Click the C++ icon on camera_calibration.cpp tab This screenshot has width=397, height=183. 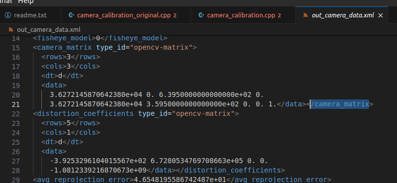(201, 15)
